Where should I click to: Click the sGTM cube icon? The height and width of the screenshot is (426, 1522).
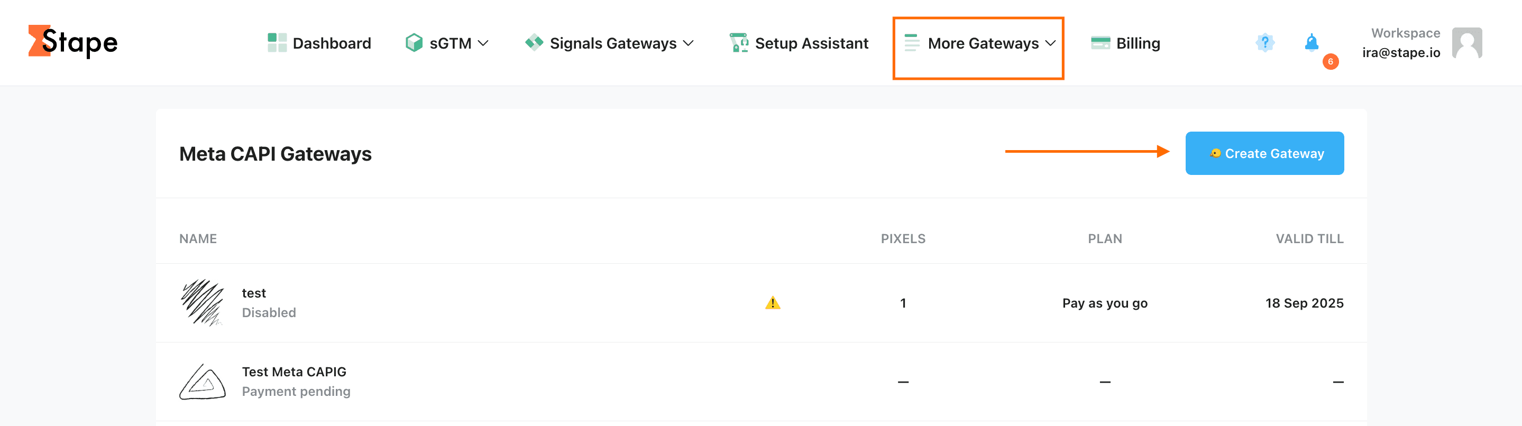point(414,42)
